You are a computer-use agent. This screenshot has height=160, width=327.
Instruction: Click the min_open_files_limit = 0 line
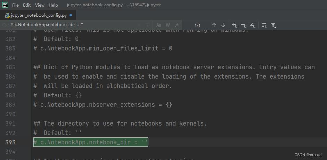tap(103, 49)
